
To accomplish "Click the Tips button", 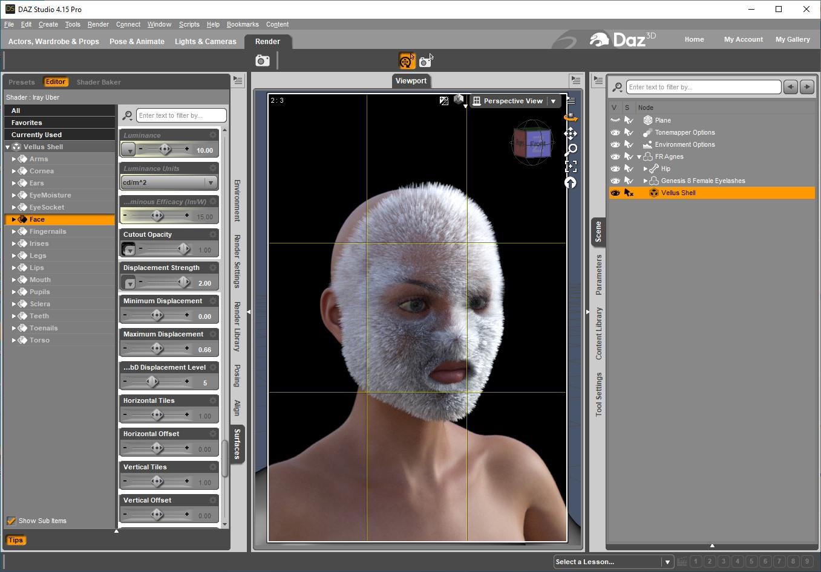I will coord(16,540).
